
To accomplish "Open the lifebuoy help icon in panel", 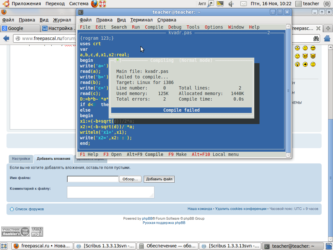I will 103,4.
